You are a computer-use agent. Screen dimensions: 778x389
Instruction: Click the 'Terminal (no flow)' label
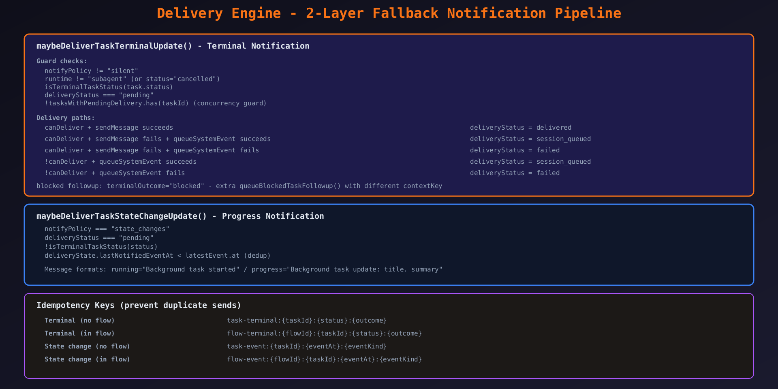point(80,320)
